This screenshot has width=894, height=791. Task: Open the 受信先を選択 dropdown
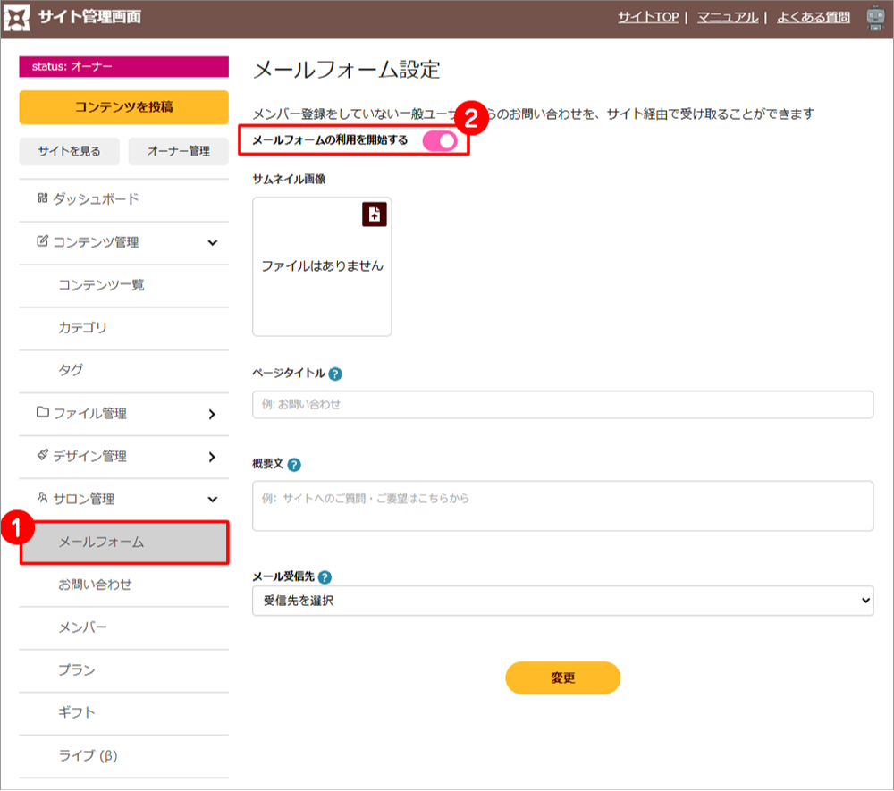(x=562, y=602)
